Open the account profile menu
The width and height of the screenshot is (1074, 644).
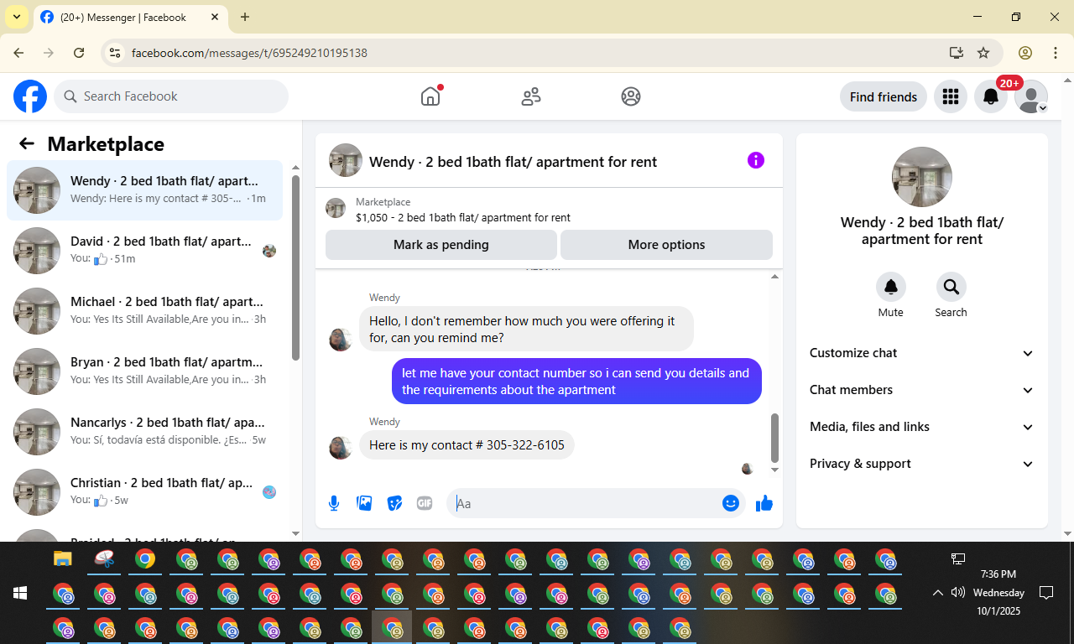[x=1031, y=97]
